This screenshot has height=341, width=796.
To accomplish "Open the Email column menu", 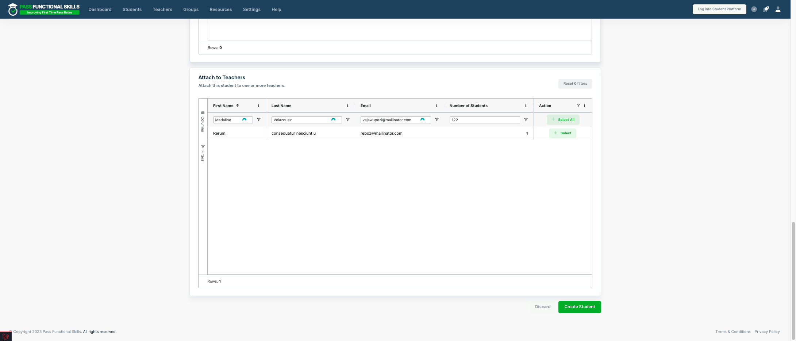I will tap(437, 106).
